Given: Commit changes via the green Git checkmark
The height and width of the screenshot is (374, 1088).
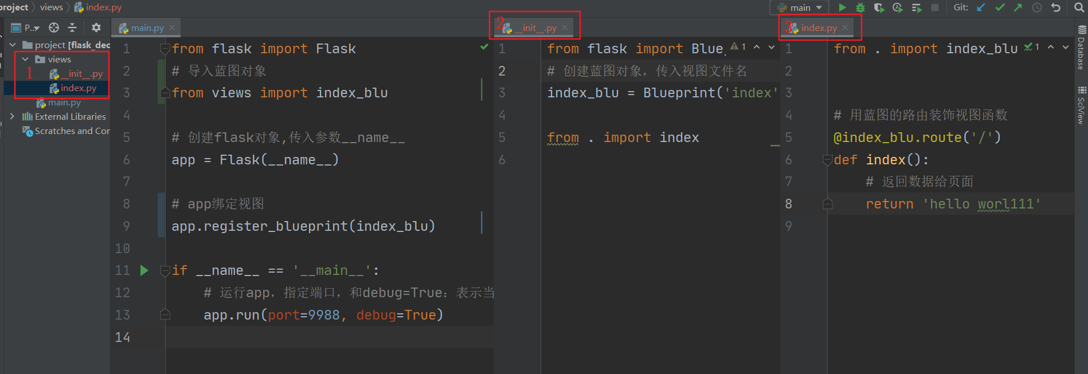Looking at the screenshot, I should point(1000,7).
